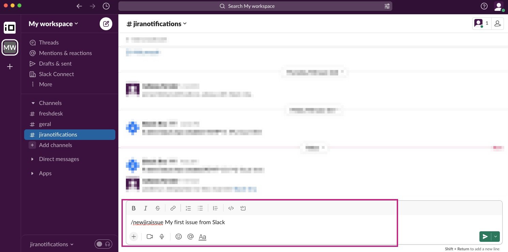Screen dimensions: 508x252
Task: Record a video clip
Action: pos(150,237)
